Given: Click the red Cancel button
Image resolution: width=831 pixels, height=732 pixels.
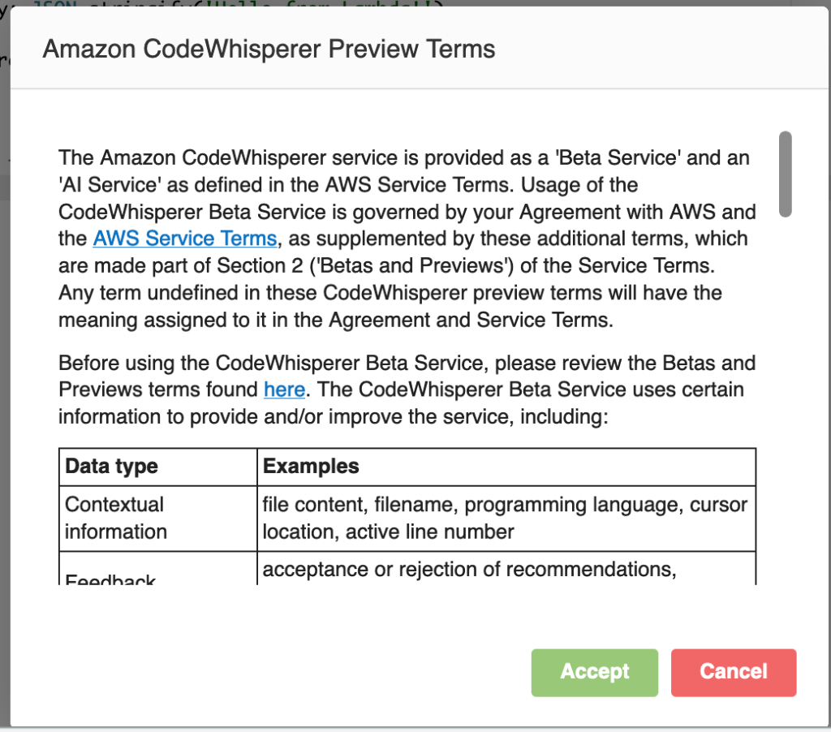Looking at the screenshot, I should coord(733,672).
